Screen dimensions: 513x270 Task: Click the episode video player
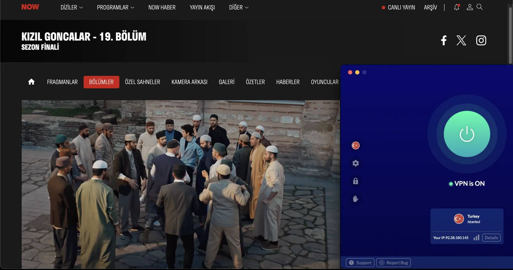[x=181, y=184]
